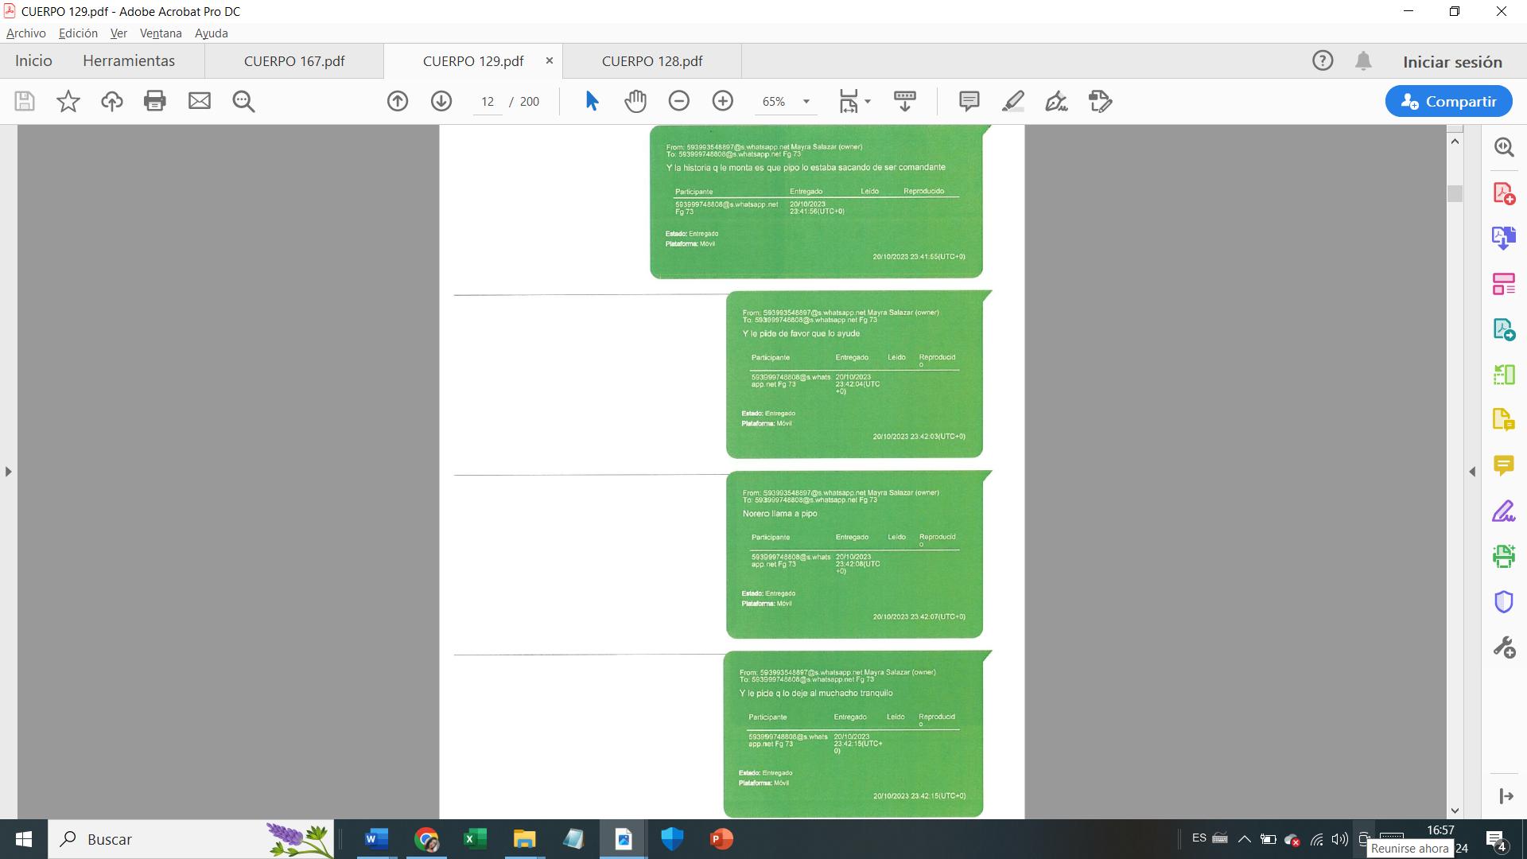1527x859 pixels.
Task: Upload document to cloud
Action: [x=112, y=101]
